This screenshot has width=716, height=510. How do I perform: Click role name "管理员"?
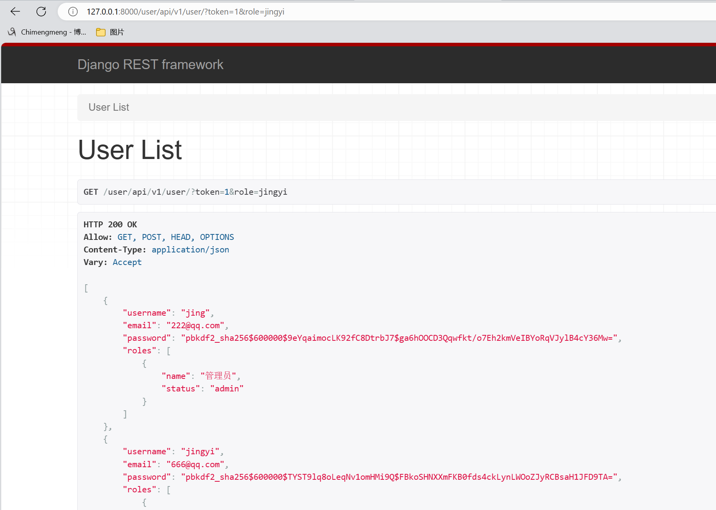(x=218, y=376)
